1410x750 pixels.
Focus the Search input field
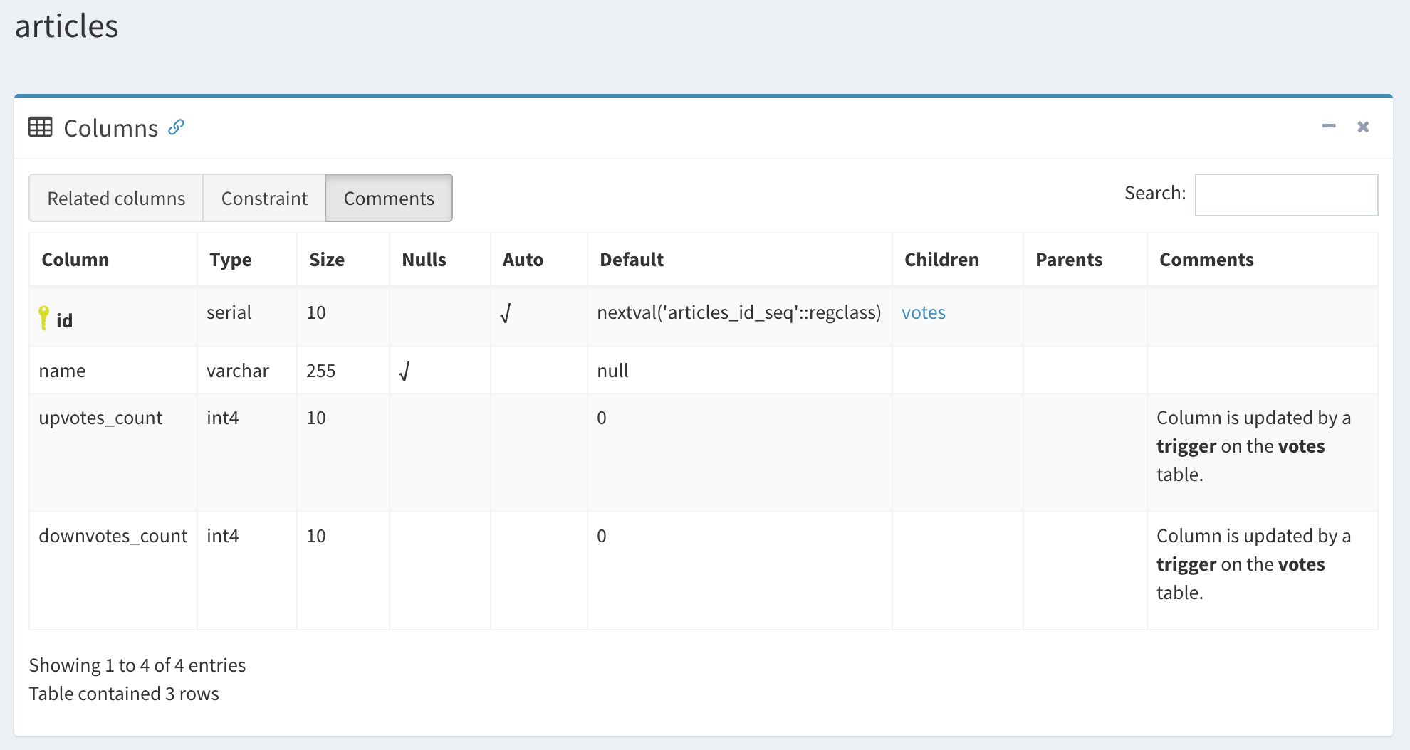coord(1286,194)
